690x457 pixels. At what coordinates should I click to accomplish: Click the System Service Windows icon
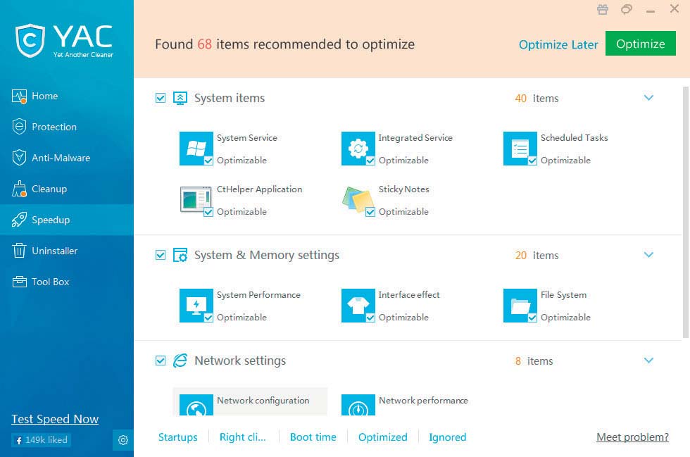(x=196, y=149)
